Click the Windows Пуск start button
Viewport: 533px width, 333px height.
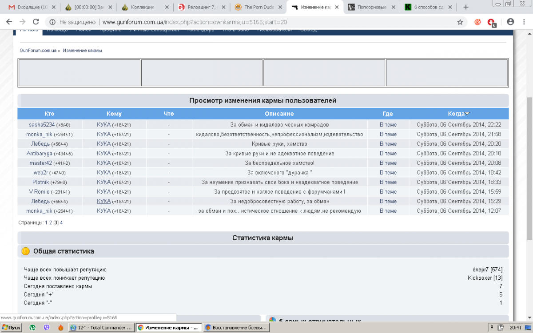click(12, 328)
